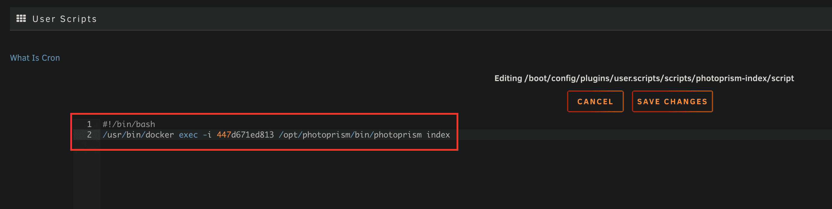Click the word docker in the command
Image resolution: width=832 pixels, height=209 pixels.
160,135
